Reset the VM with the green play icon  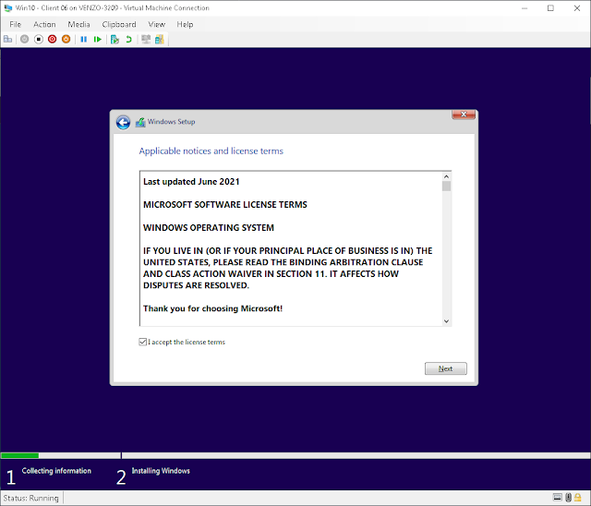[x=98, y=39]
